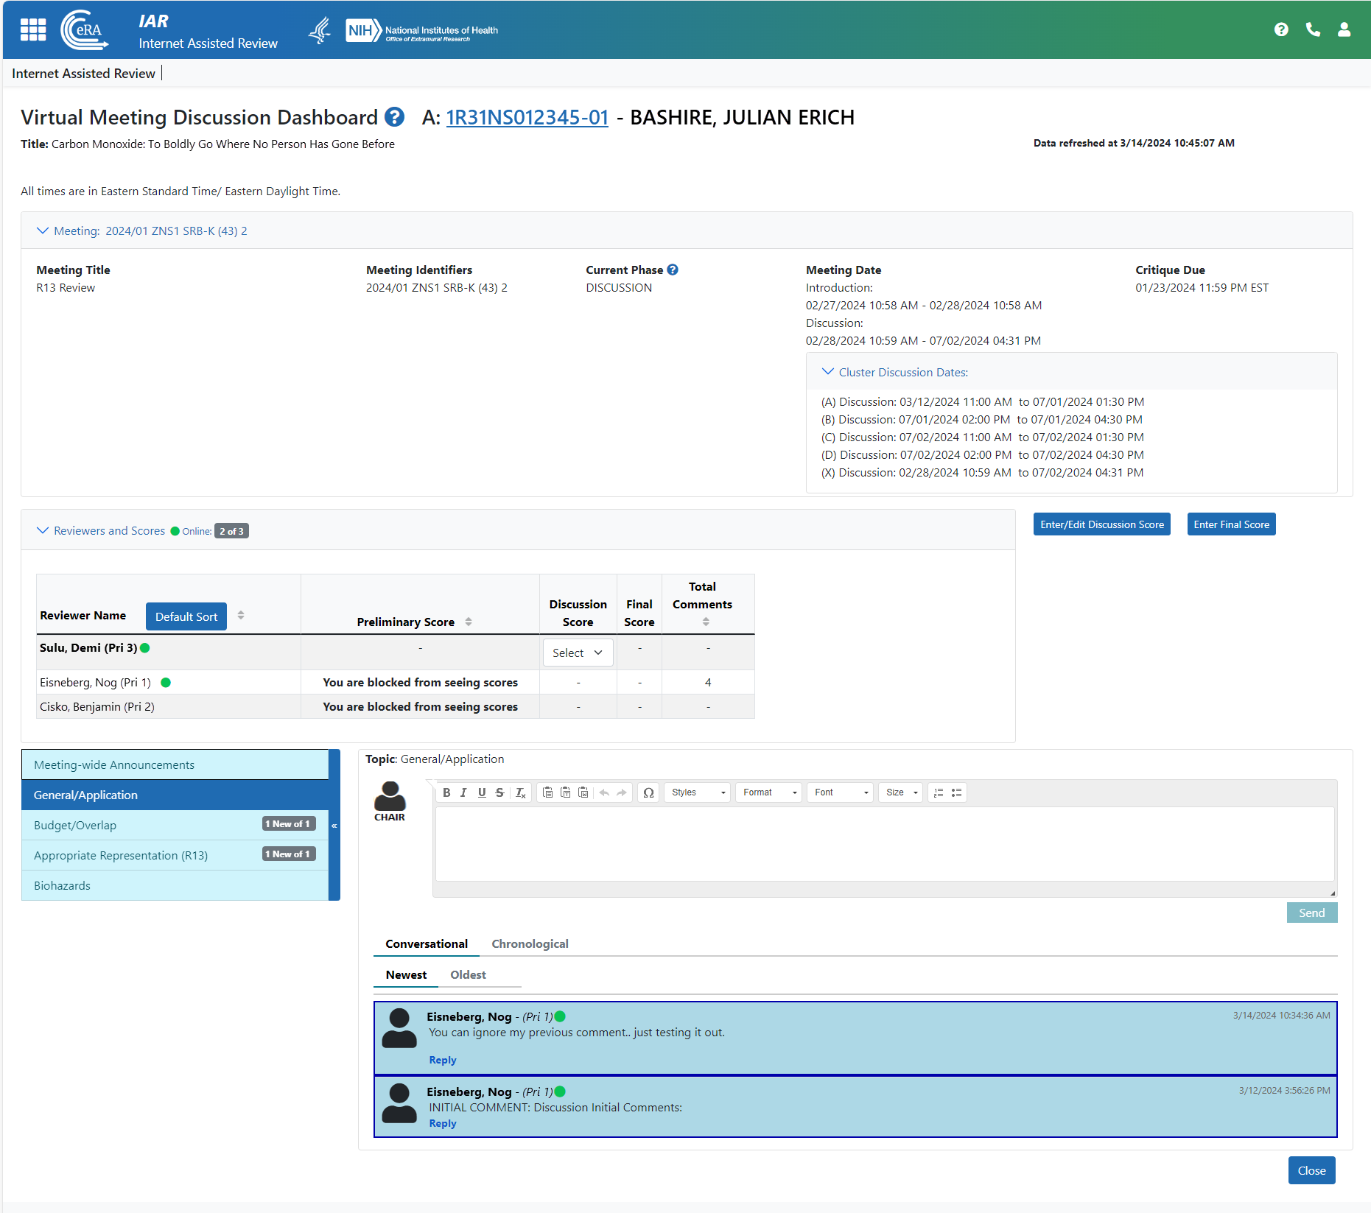Open the Discussion Score Select dropdown
Screen dimensions: 1371x1213
(x=578, y=653)
